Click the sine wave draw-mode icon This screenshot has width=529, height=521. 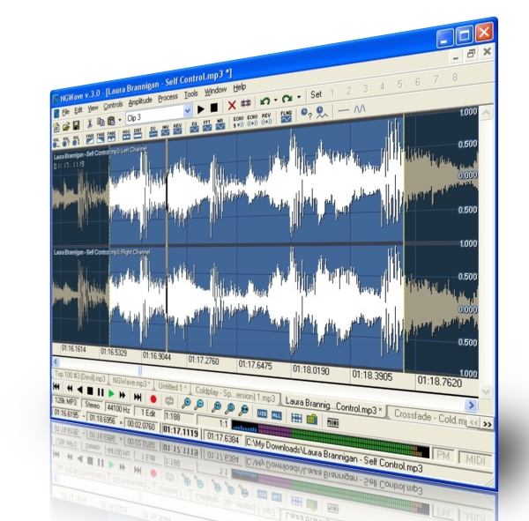360,108
